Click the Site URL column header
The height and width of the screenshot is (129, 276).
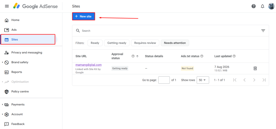(81, 56)
